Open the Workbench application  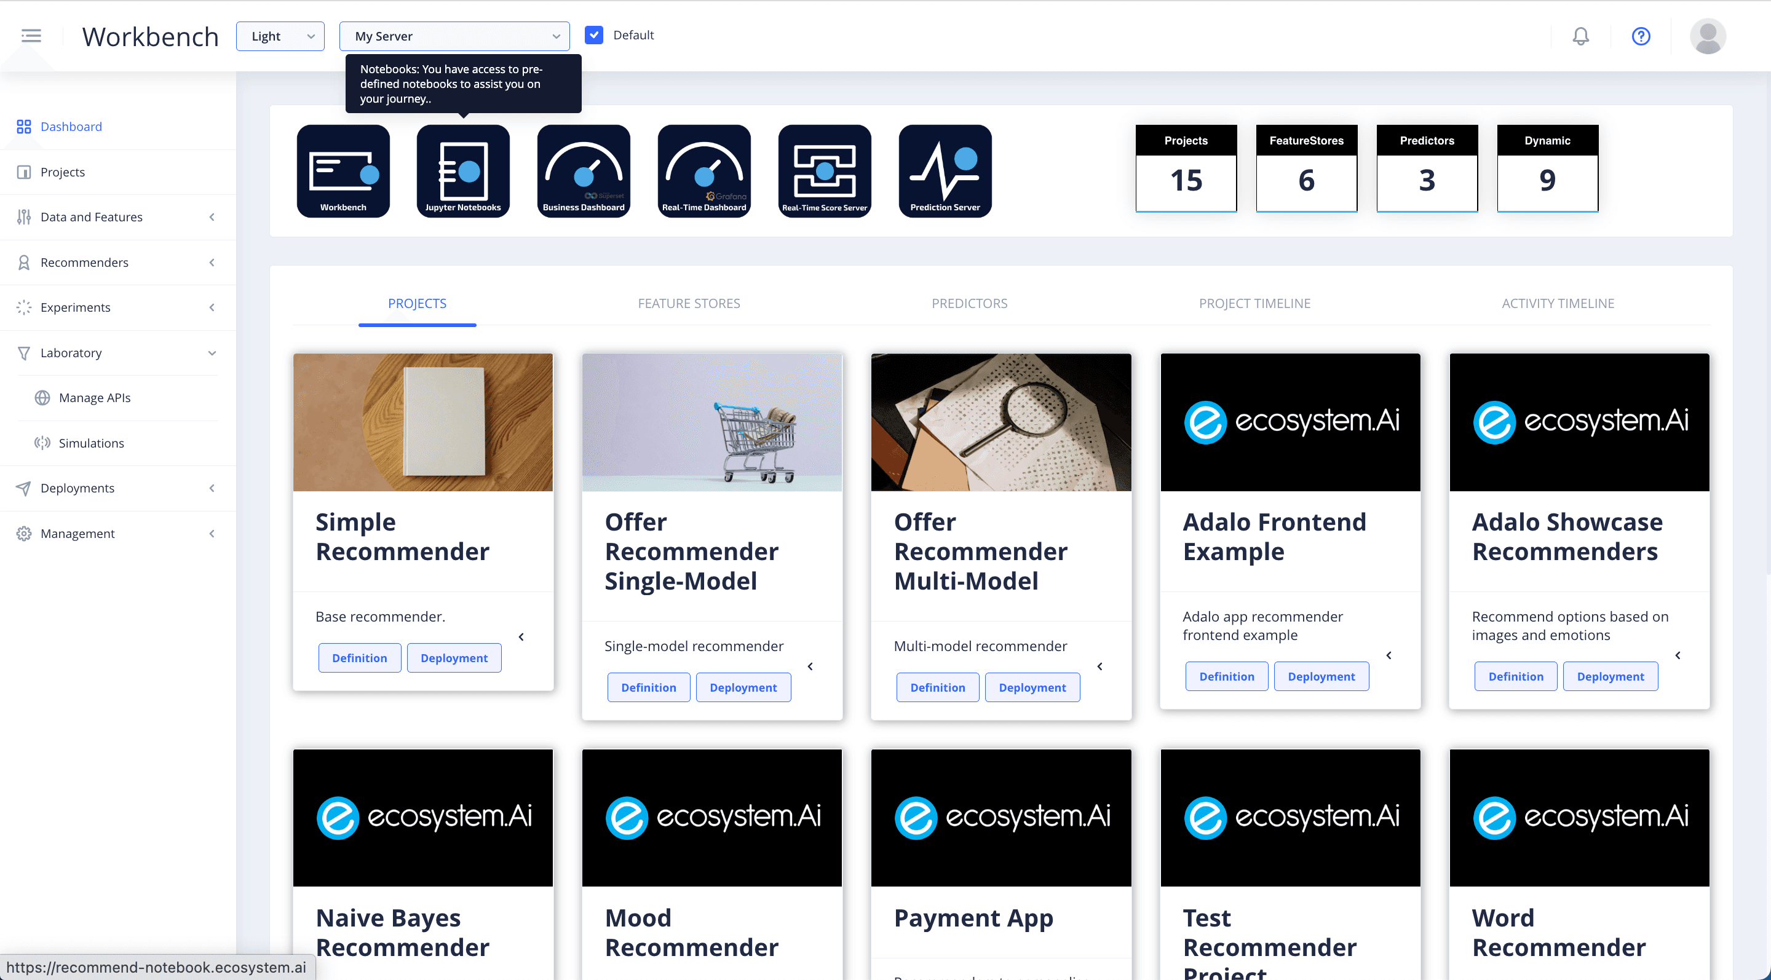[344, 170]
